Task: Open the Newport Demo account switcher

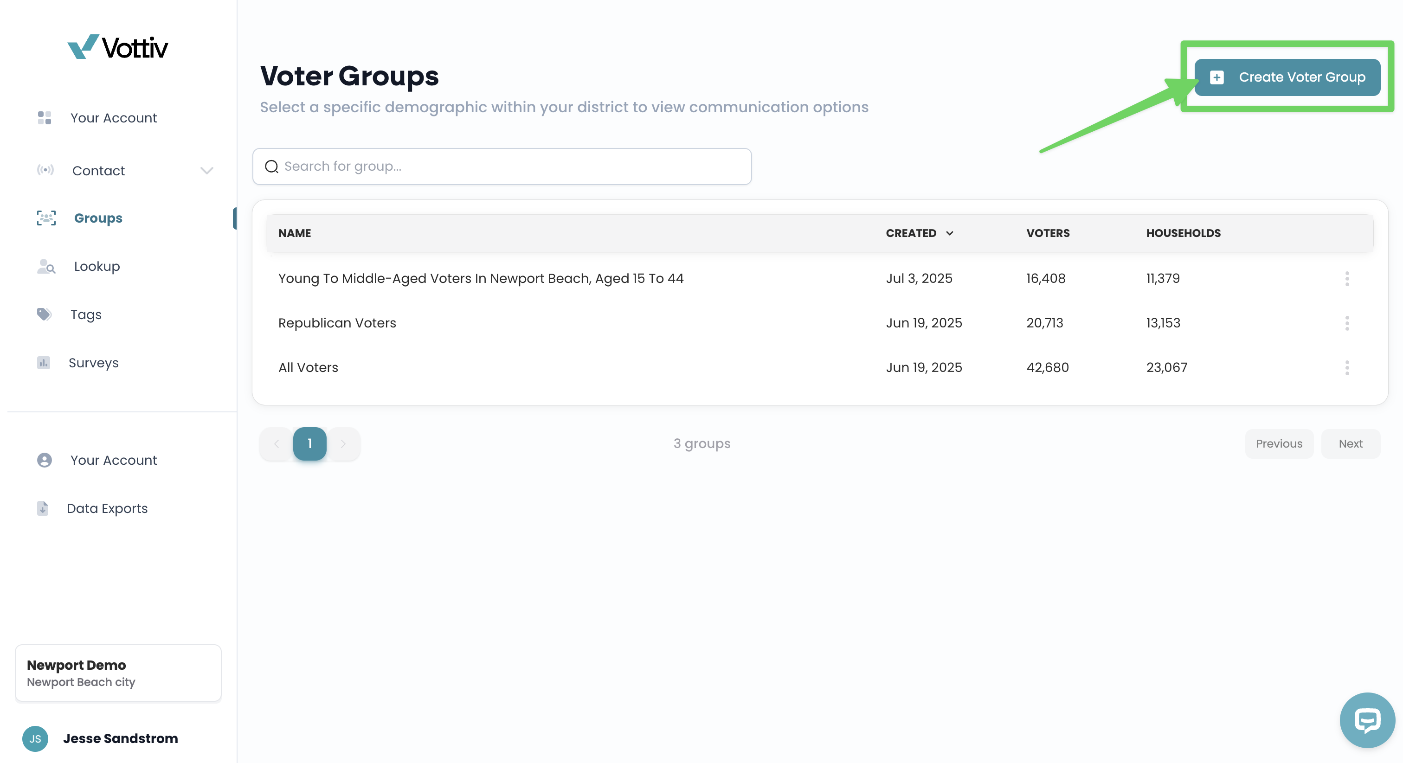Action: pos(118,673)
